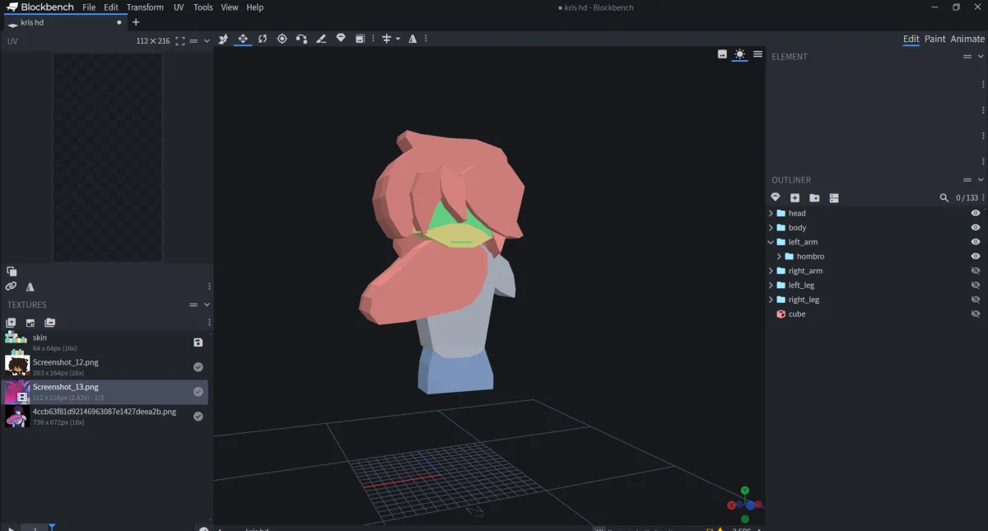Toggle mirror modeling triangle icon in toolbar
The width and height of the screenshot is (988, 531).
(x=412, y=39)
